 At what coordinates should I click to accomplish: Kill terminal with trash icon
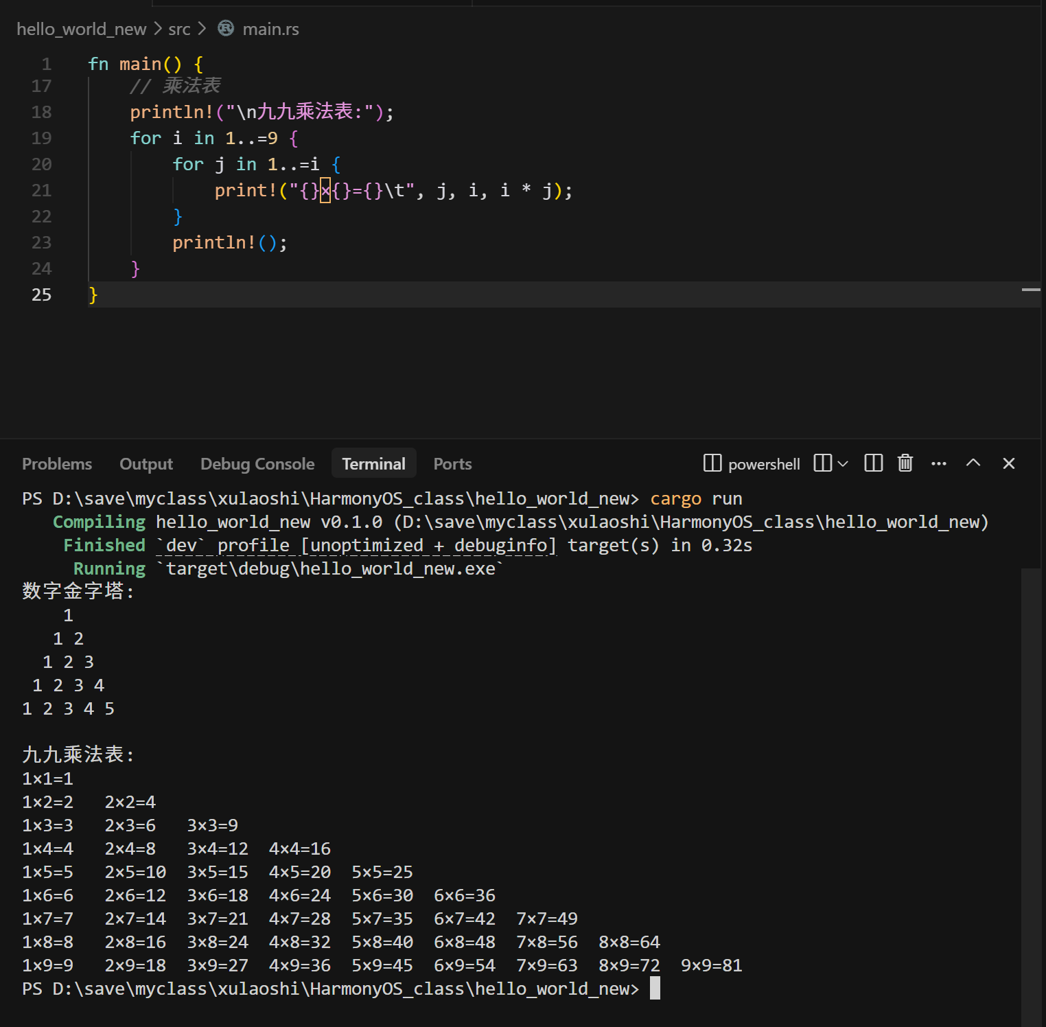(905, 463)
